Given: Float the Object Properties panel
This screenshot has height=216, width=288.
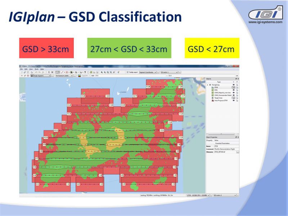Looking at the screenshot, I should (x=236, y=137).
